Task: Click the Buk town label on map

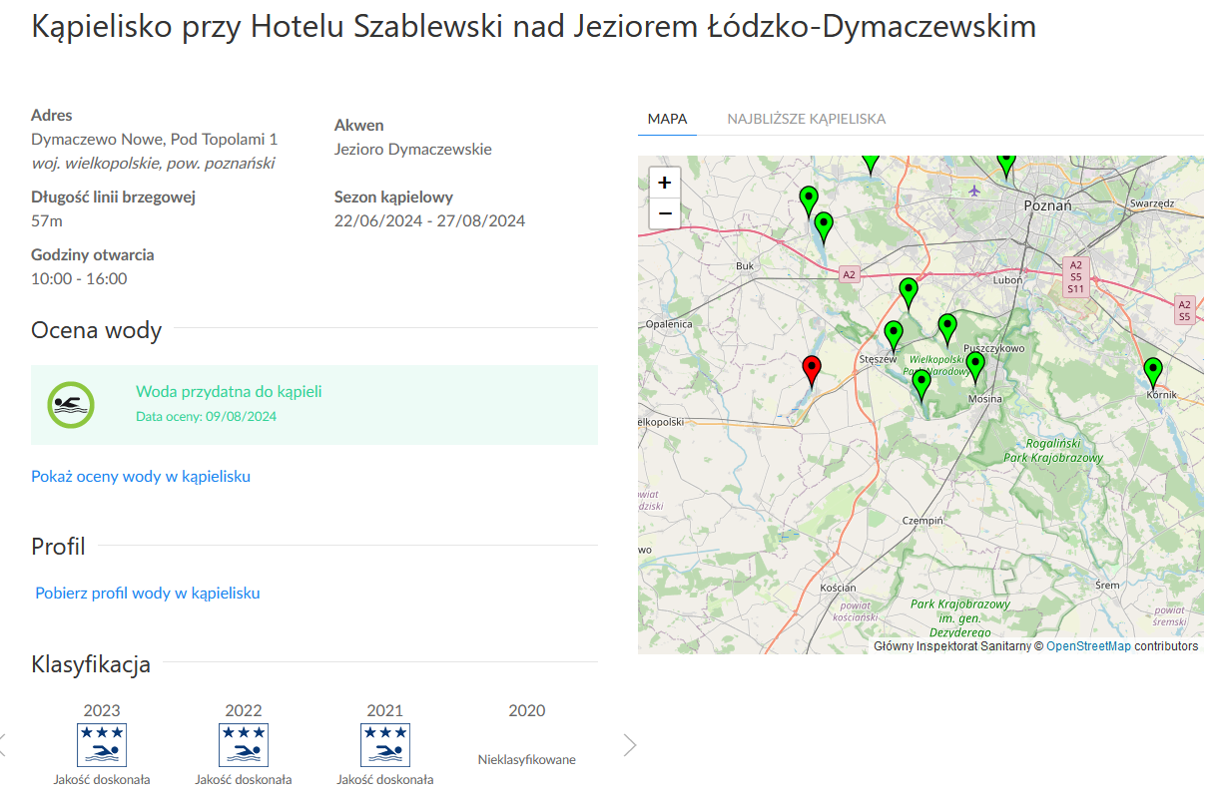Action: tap(744, 266)
